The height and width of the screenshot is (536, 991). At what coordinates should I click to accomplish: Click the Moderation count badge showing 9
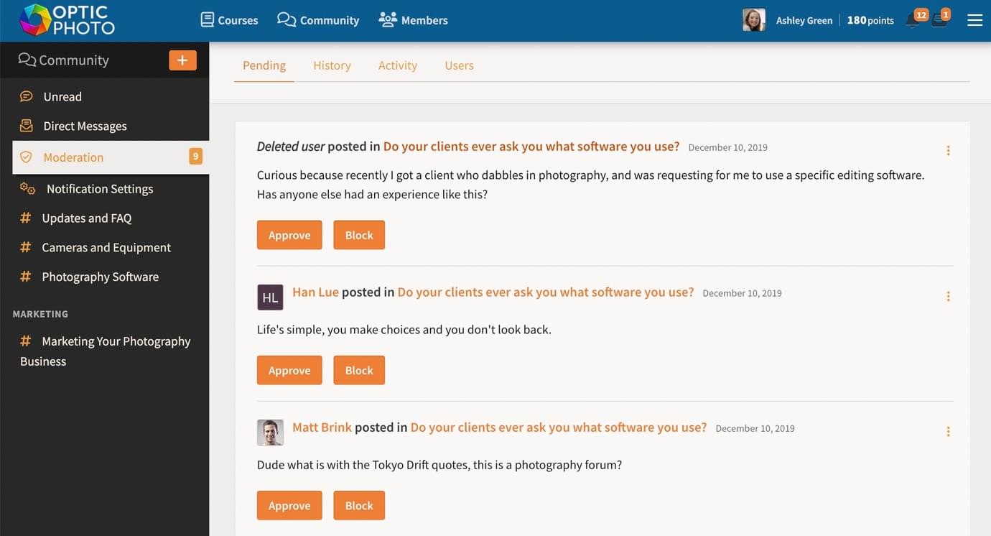[195, 156]
